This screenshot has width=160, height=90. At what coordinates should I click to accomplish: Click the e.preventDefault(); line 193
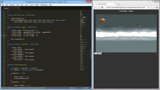coord(21,78)
